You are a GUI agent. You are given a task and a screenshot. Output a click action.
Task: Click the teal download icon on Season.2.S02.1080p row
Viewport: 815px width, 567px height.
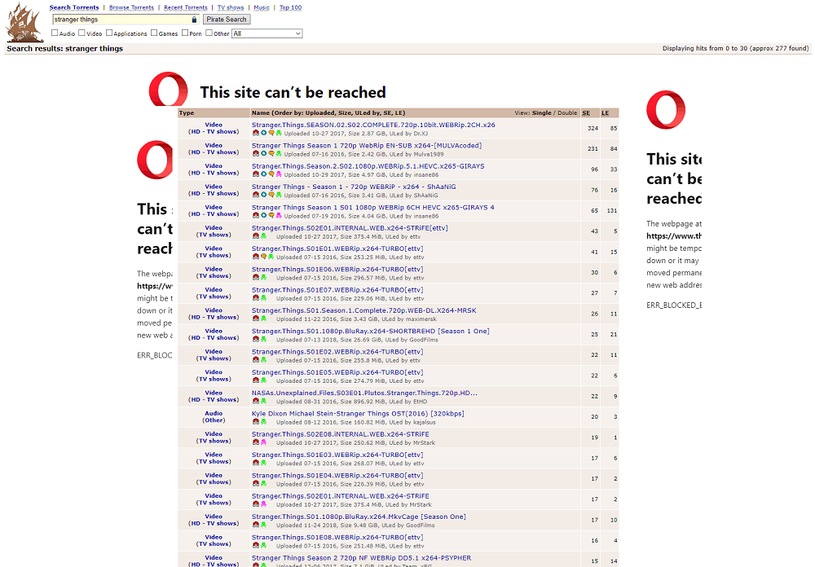[263, 174]
